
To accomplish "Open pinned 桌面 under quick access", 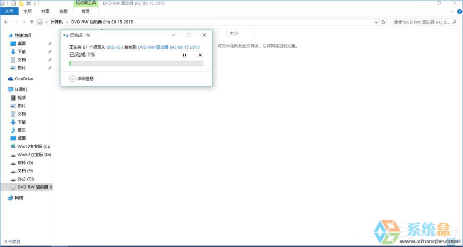I will point(22,43).
